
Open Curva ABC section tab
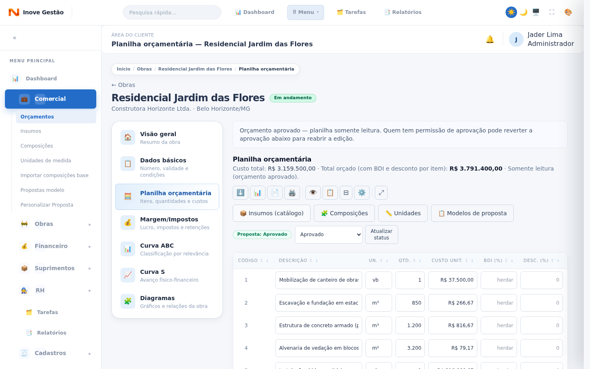pos(167,249)
